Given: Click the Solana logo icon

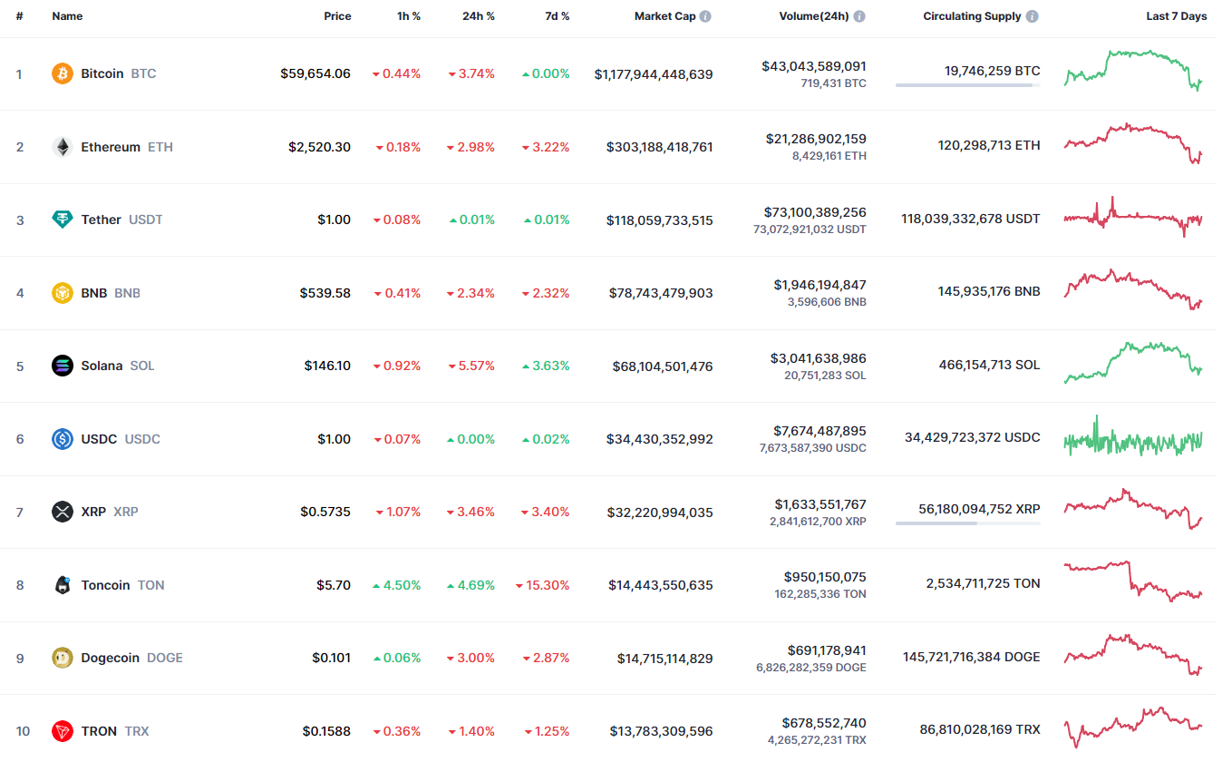Looking at the screenshot, I should point(63,366).
